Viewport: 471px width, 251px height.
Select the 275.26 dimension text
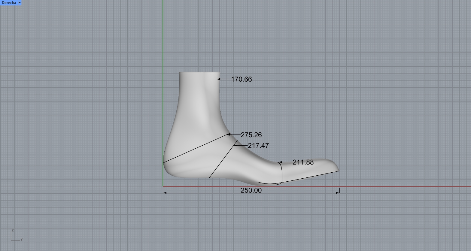tap(251, 135)
